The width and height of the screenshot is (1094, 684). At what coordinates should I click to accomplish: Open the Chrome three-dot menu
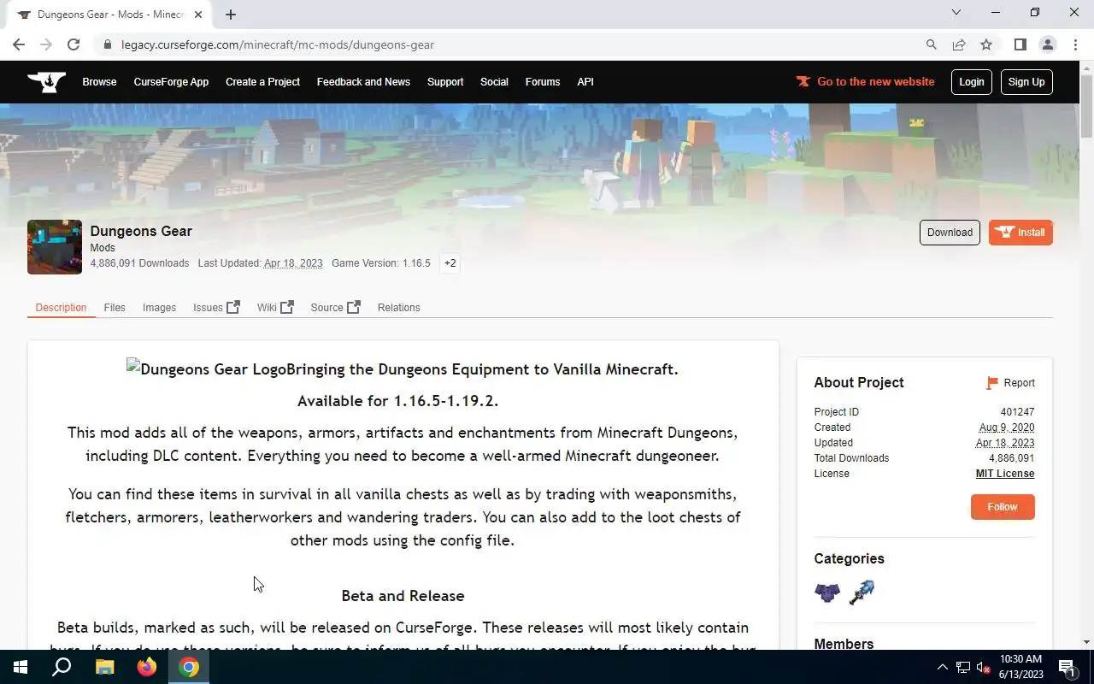(1074, 44)
